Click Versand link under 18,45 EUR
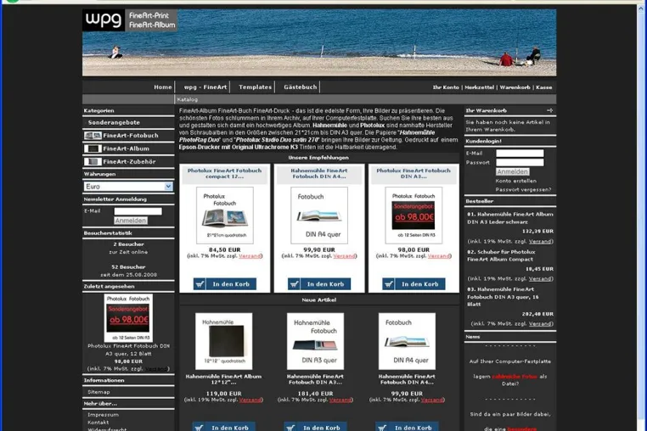Screen dimensions: 647x431 tap(540, 278)
